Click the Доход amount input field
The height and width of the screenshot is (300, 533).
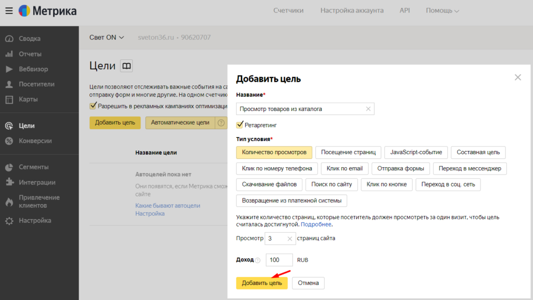pos(278,260)
